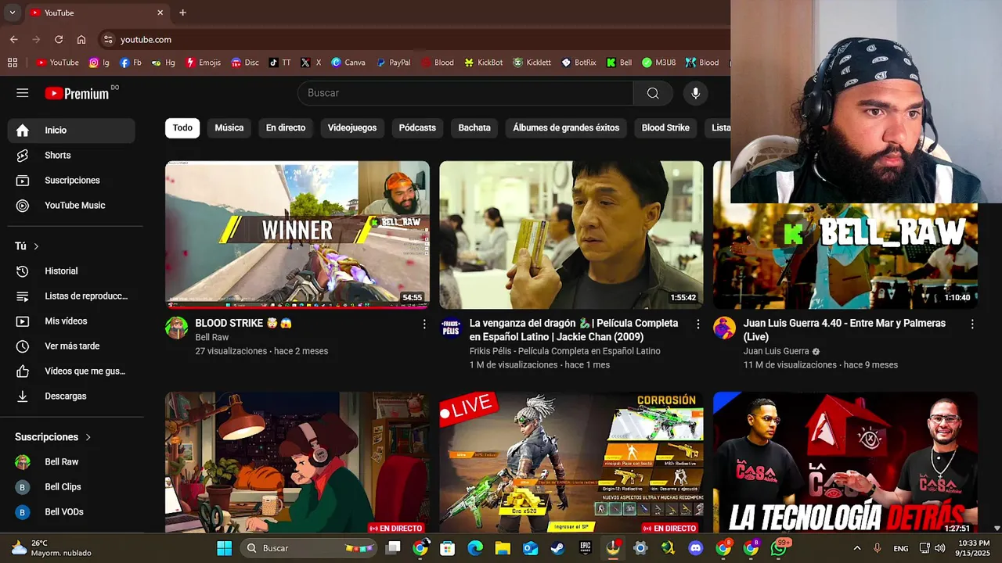Open the Emojis bookmark

point(203,63)
